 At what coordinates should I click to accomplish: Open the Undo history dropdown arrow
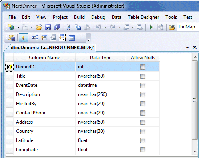point(105,27)
